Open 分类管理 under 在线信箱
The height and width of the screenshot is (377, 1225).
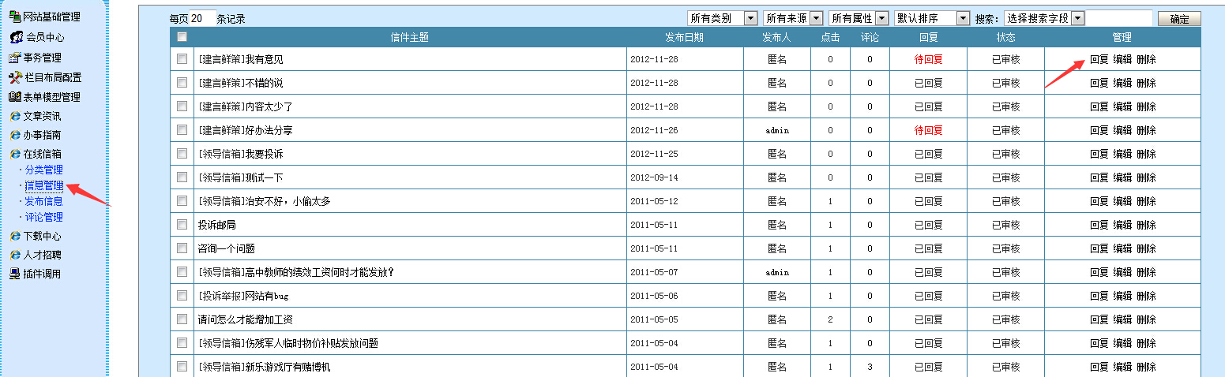[x=43, y=170]
